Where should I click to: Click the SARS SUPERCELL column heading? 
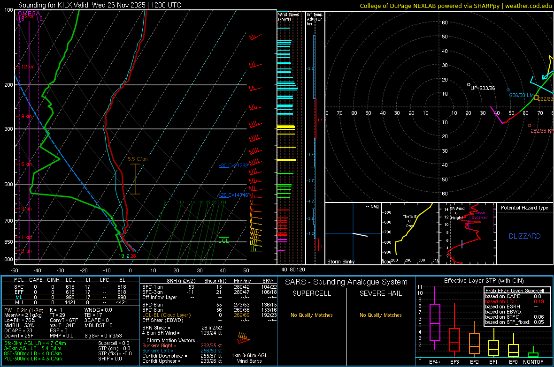click(x=312, y=293)
